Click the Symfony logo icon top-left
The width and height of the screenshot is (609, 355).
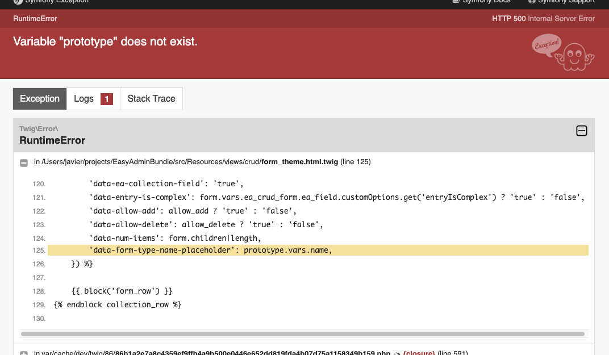[16, 2]
